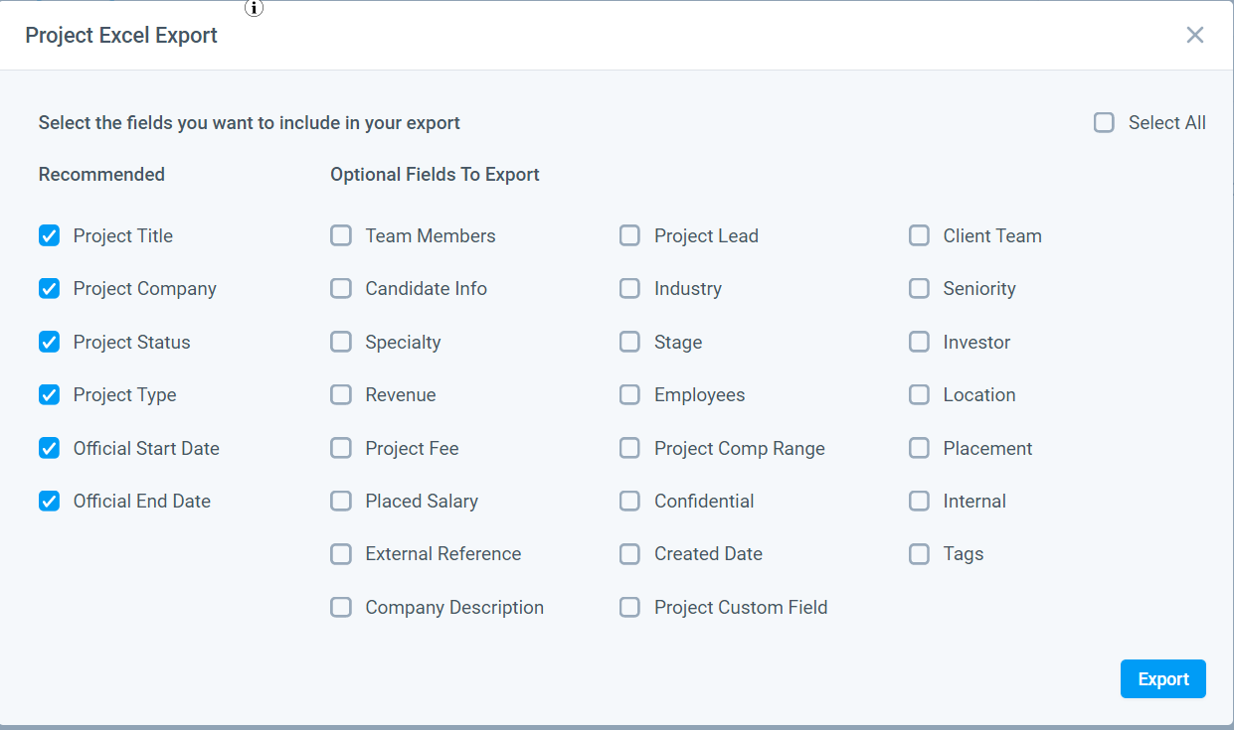The width and height of the screenshot is (1234, 730).
Task: Disable the Official End Date checkbox
Action: click(x=49, y=502)
